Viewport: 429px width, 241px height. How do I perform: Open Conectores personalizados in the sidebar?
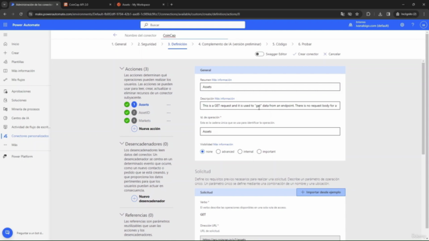tap(30, 136)
